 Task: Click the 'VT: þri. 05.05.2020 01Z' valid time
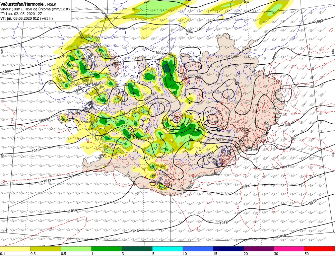pos(20,18)
